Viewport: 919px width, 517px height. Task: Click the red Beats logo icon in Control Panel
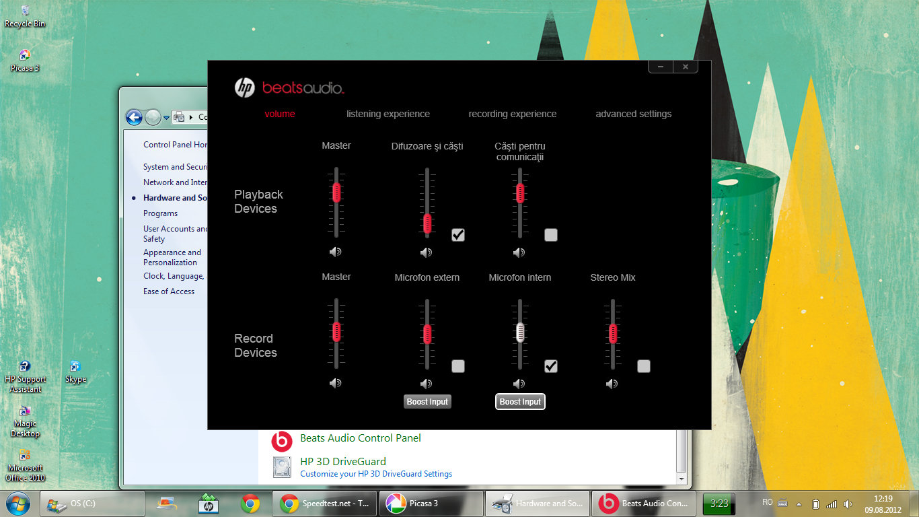(282, 441)
